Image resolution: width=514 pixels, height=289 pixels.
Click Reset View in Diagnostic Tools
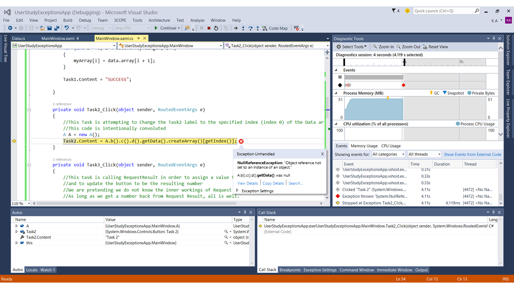pyautogui.click(x=435, y=47)
